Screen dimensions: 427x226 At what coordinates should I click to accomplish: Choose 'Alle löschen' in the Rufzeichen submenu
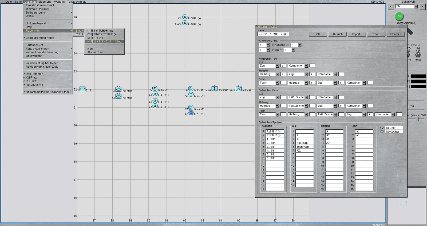(x=95, y=52)
